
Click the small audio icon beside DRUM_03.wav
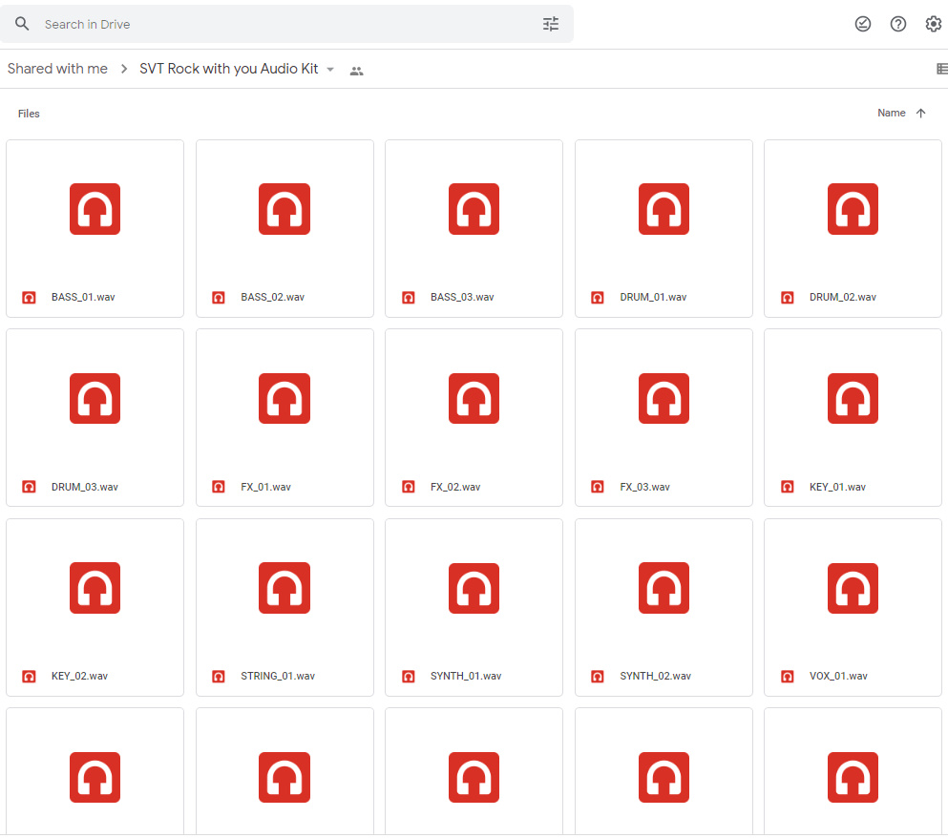[x=29, y=487]
